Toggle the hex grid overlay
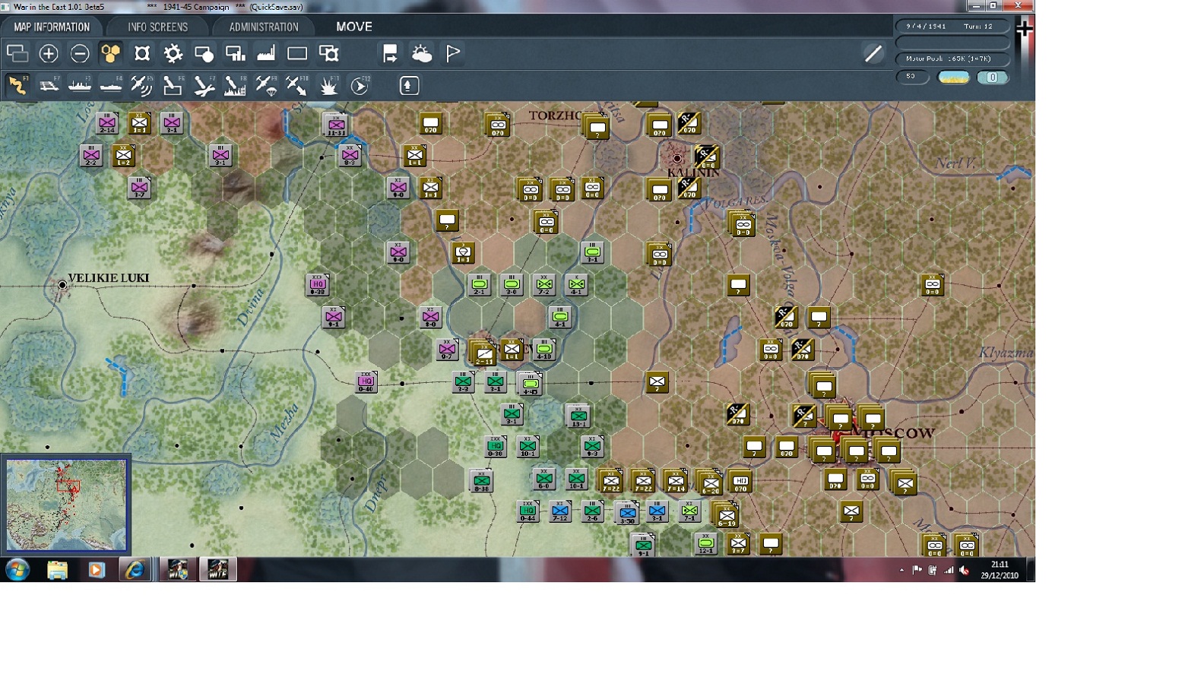The height and width of the screenshot is (677, 1204). [x=111, y=53]
